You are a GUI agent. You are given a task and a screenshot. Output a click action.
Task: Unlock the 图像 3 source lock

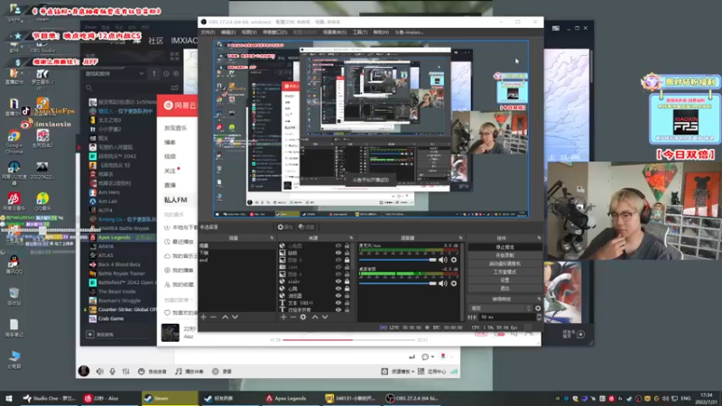pyautogui.click(x=347, y=260)
